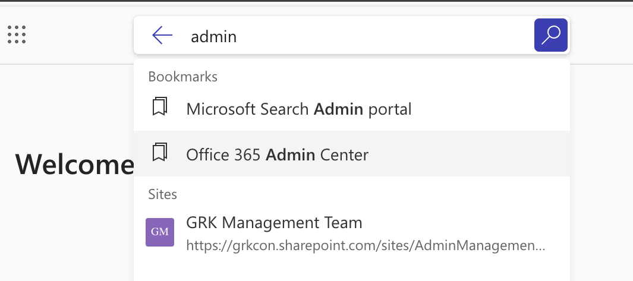
Task: Click bookmark icon beside Microsoft Search Admin portal
Action: [159, 108]
